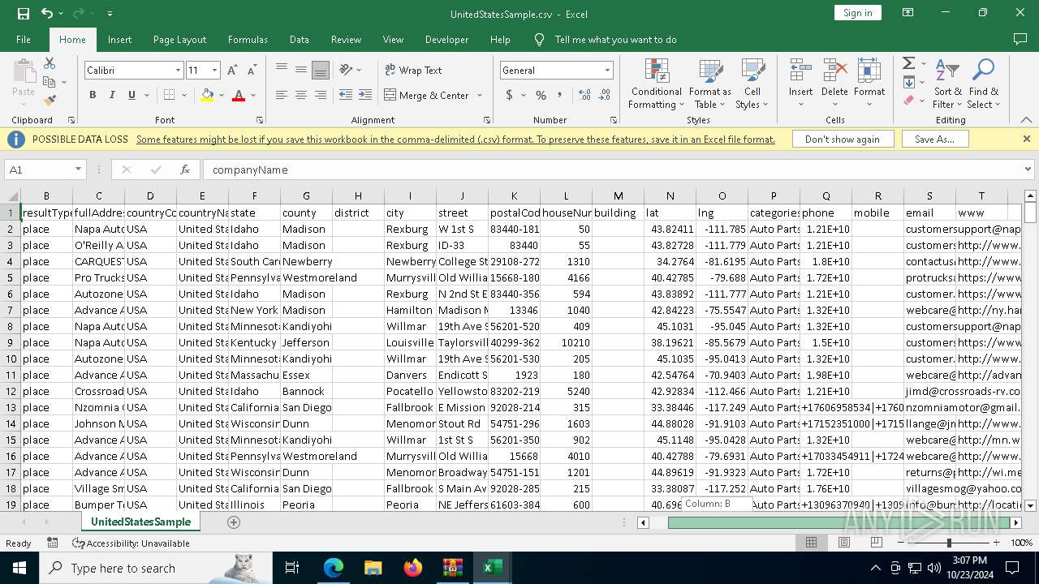This screenshot has height=584, width=1039.
Task: Open the fill color dropdown arrow
Action: click(221, 95)
